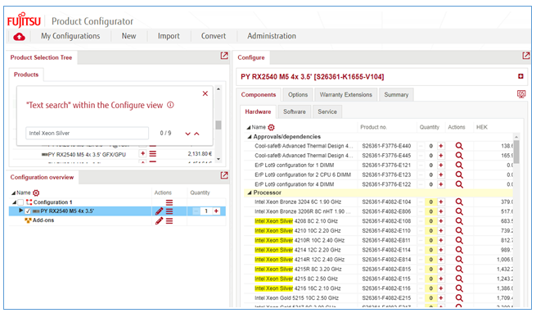View details of Intel Xeon Silver 4216
The image size is (536, 313).
pos(459,288)
